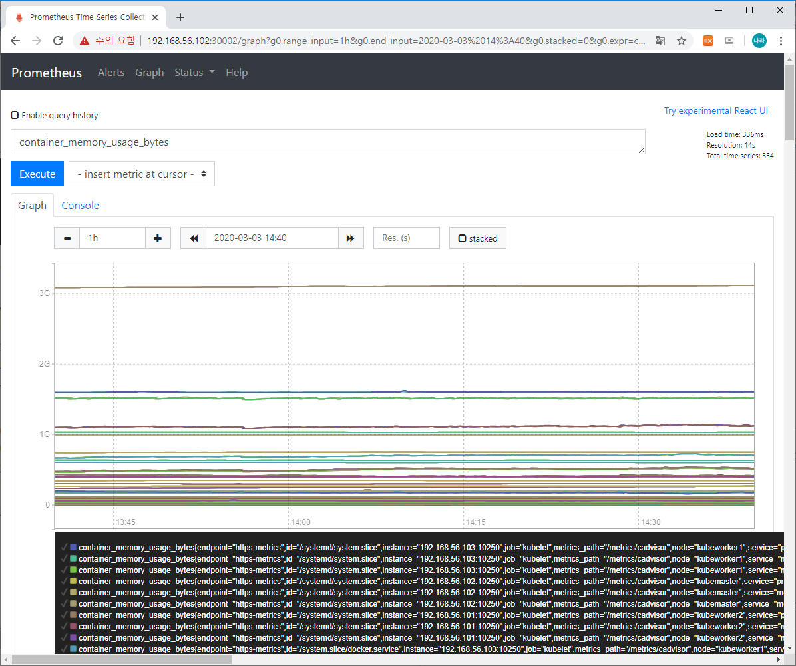Click the teal legend color swatch
Viewport: 796px width, 666px height.
[x=73, y=559]
